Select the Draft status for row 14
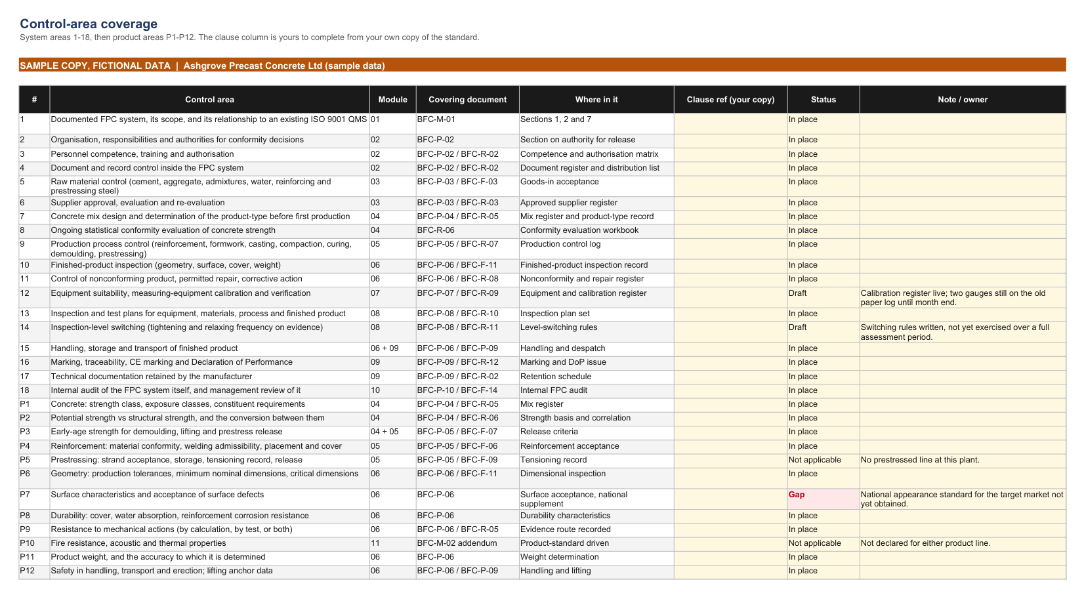1084x597 pixels. pos(823,332)
